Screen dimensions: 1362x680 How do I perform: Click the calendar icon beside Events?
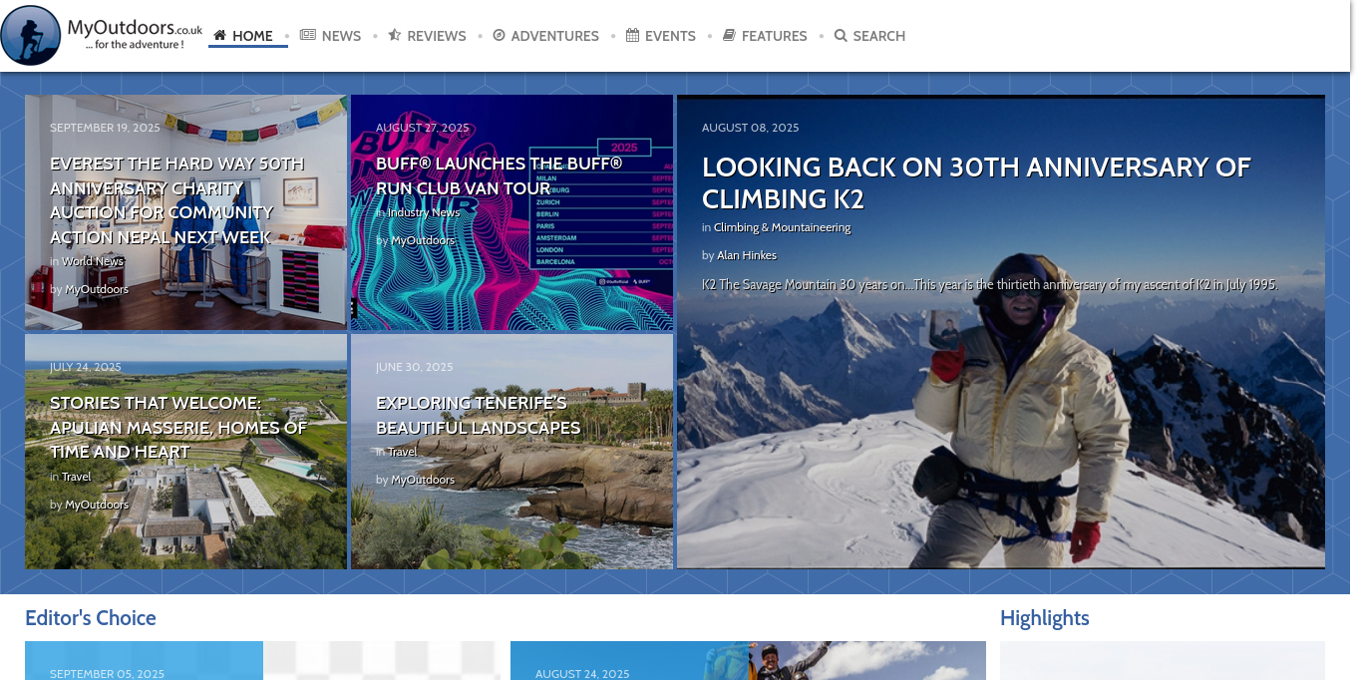click(632, 35)
